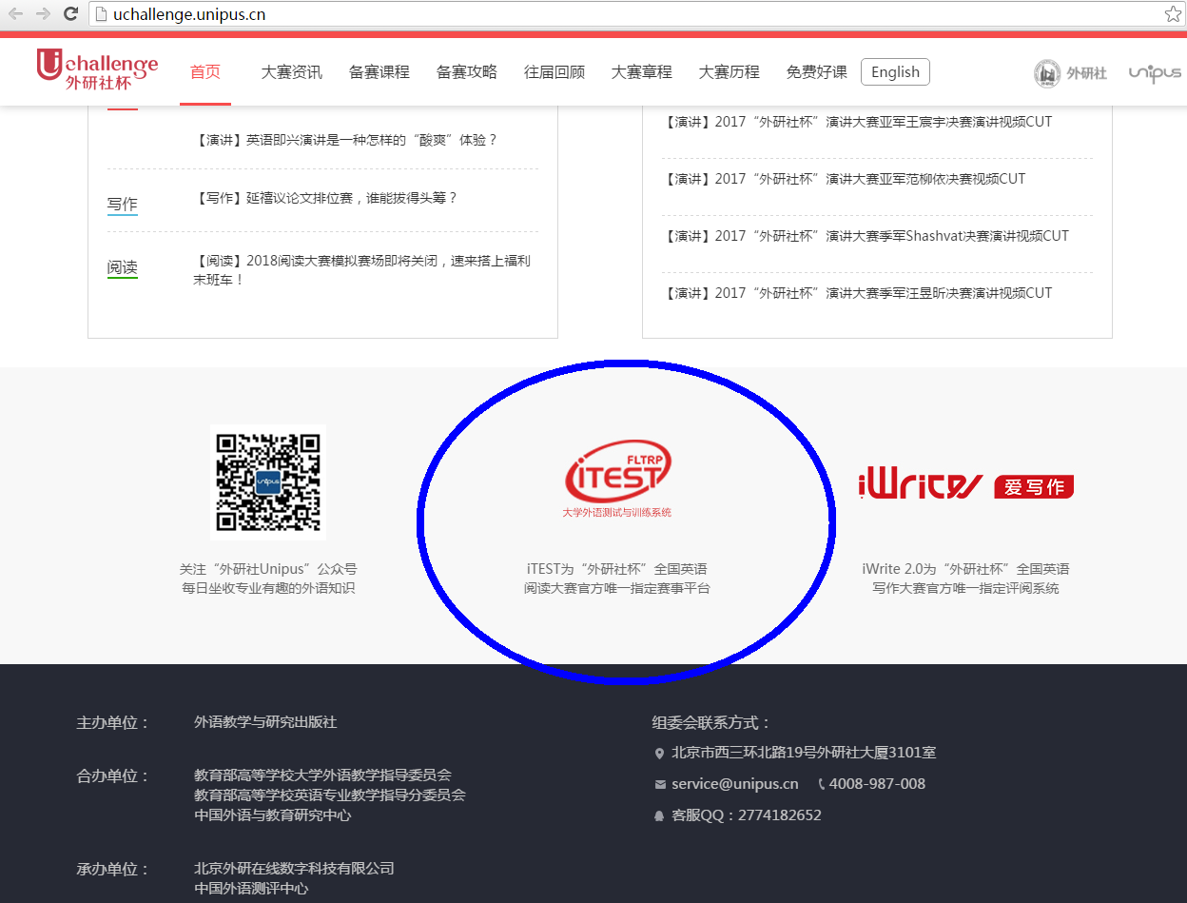The image size is (1187, 903).
Task: Select the 首页 navigation tab
Action: tap(205, 72)
